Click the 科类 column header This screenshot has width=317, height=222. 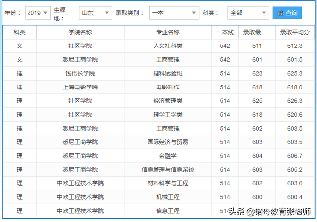pos(20,32)
